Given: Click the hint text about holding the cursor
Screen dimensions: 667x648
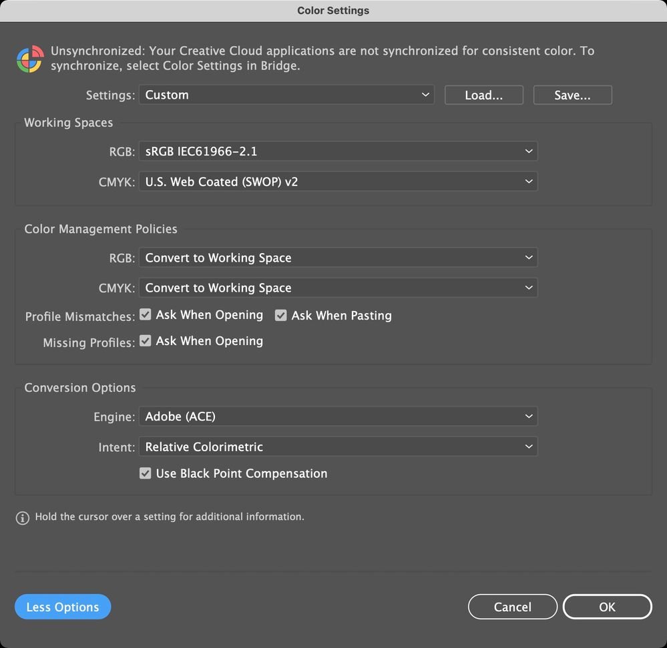Looking at the screenshot, I should click(170, 517).
